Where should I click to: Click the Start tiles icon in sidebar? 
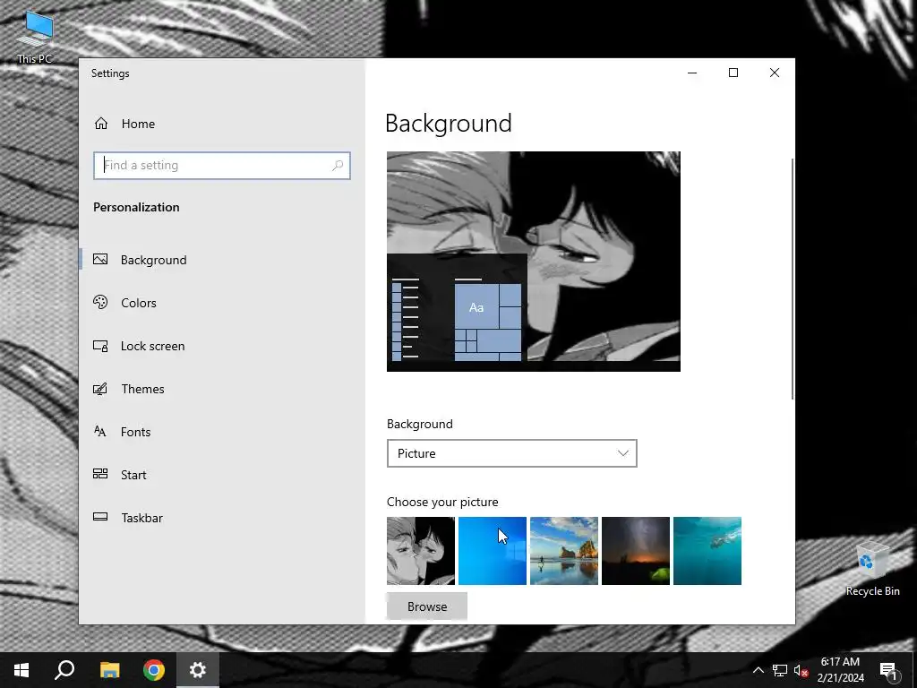pyautogui.click(x=100, y=475)
